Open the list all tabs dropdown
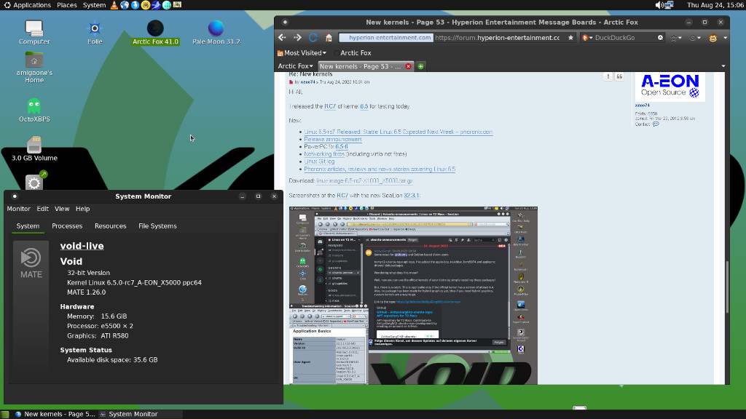Image resolution: width=746 pixels, height=419 pixels. (x=723, y=66)
